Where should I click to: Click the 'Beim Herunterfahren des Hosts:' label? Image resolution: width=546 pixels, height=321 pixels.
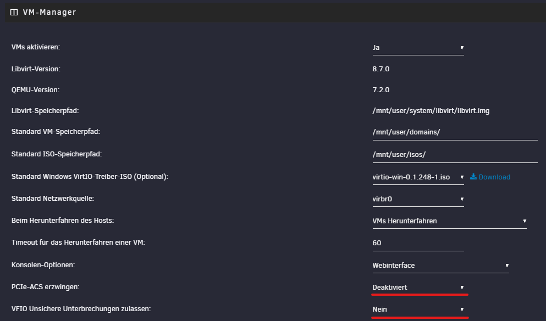pos(62,220)
